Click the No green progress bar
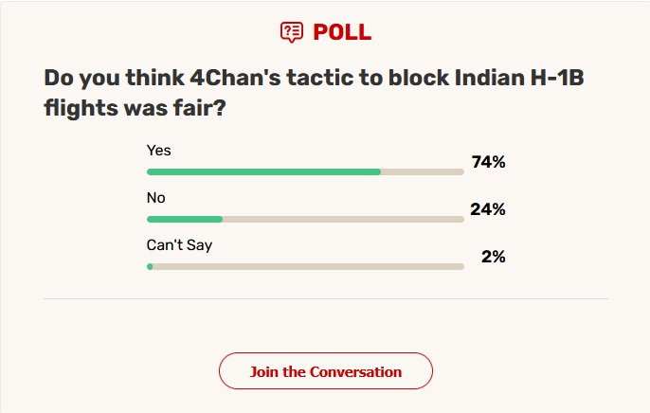This screenshot has height=413, width=650. (x=185, y=219)
